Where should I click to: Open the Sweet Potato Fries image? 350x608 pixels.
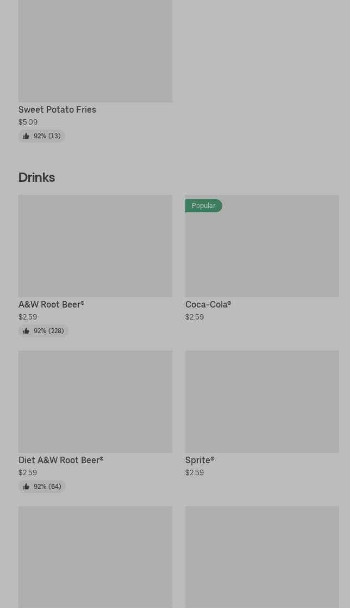(95, 51)
